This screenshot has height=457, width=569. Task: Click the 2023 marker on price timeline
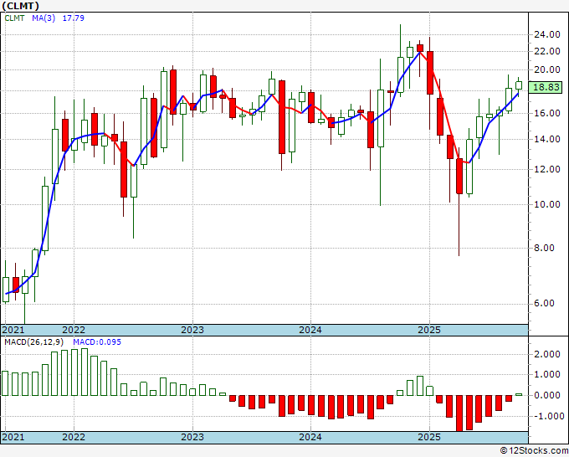(x=192, y=330)
